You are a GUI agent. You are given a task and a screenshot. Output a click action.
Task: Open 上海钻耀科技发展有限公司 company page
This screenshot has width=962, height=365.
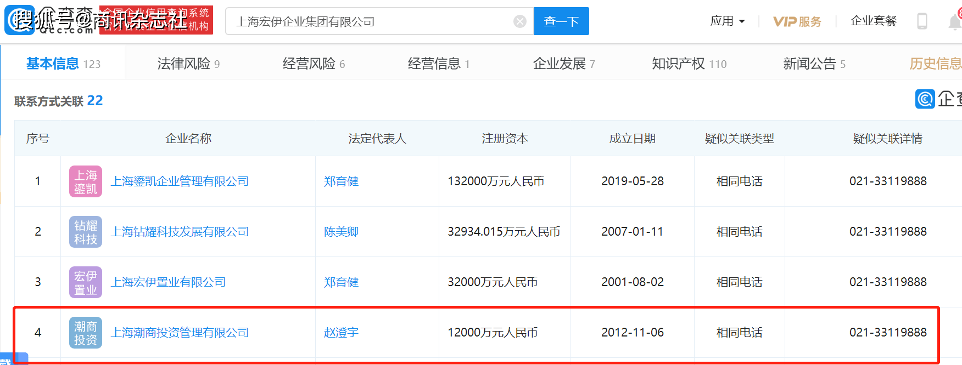coord(180,232)
